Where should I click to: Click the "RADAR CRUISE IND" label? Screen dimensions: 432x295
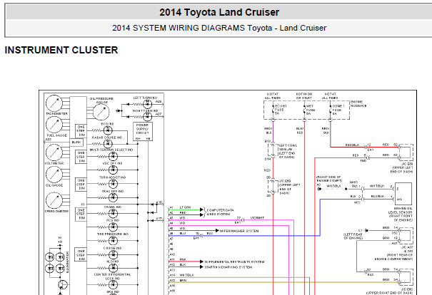(x=107, y=138)
